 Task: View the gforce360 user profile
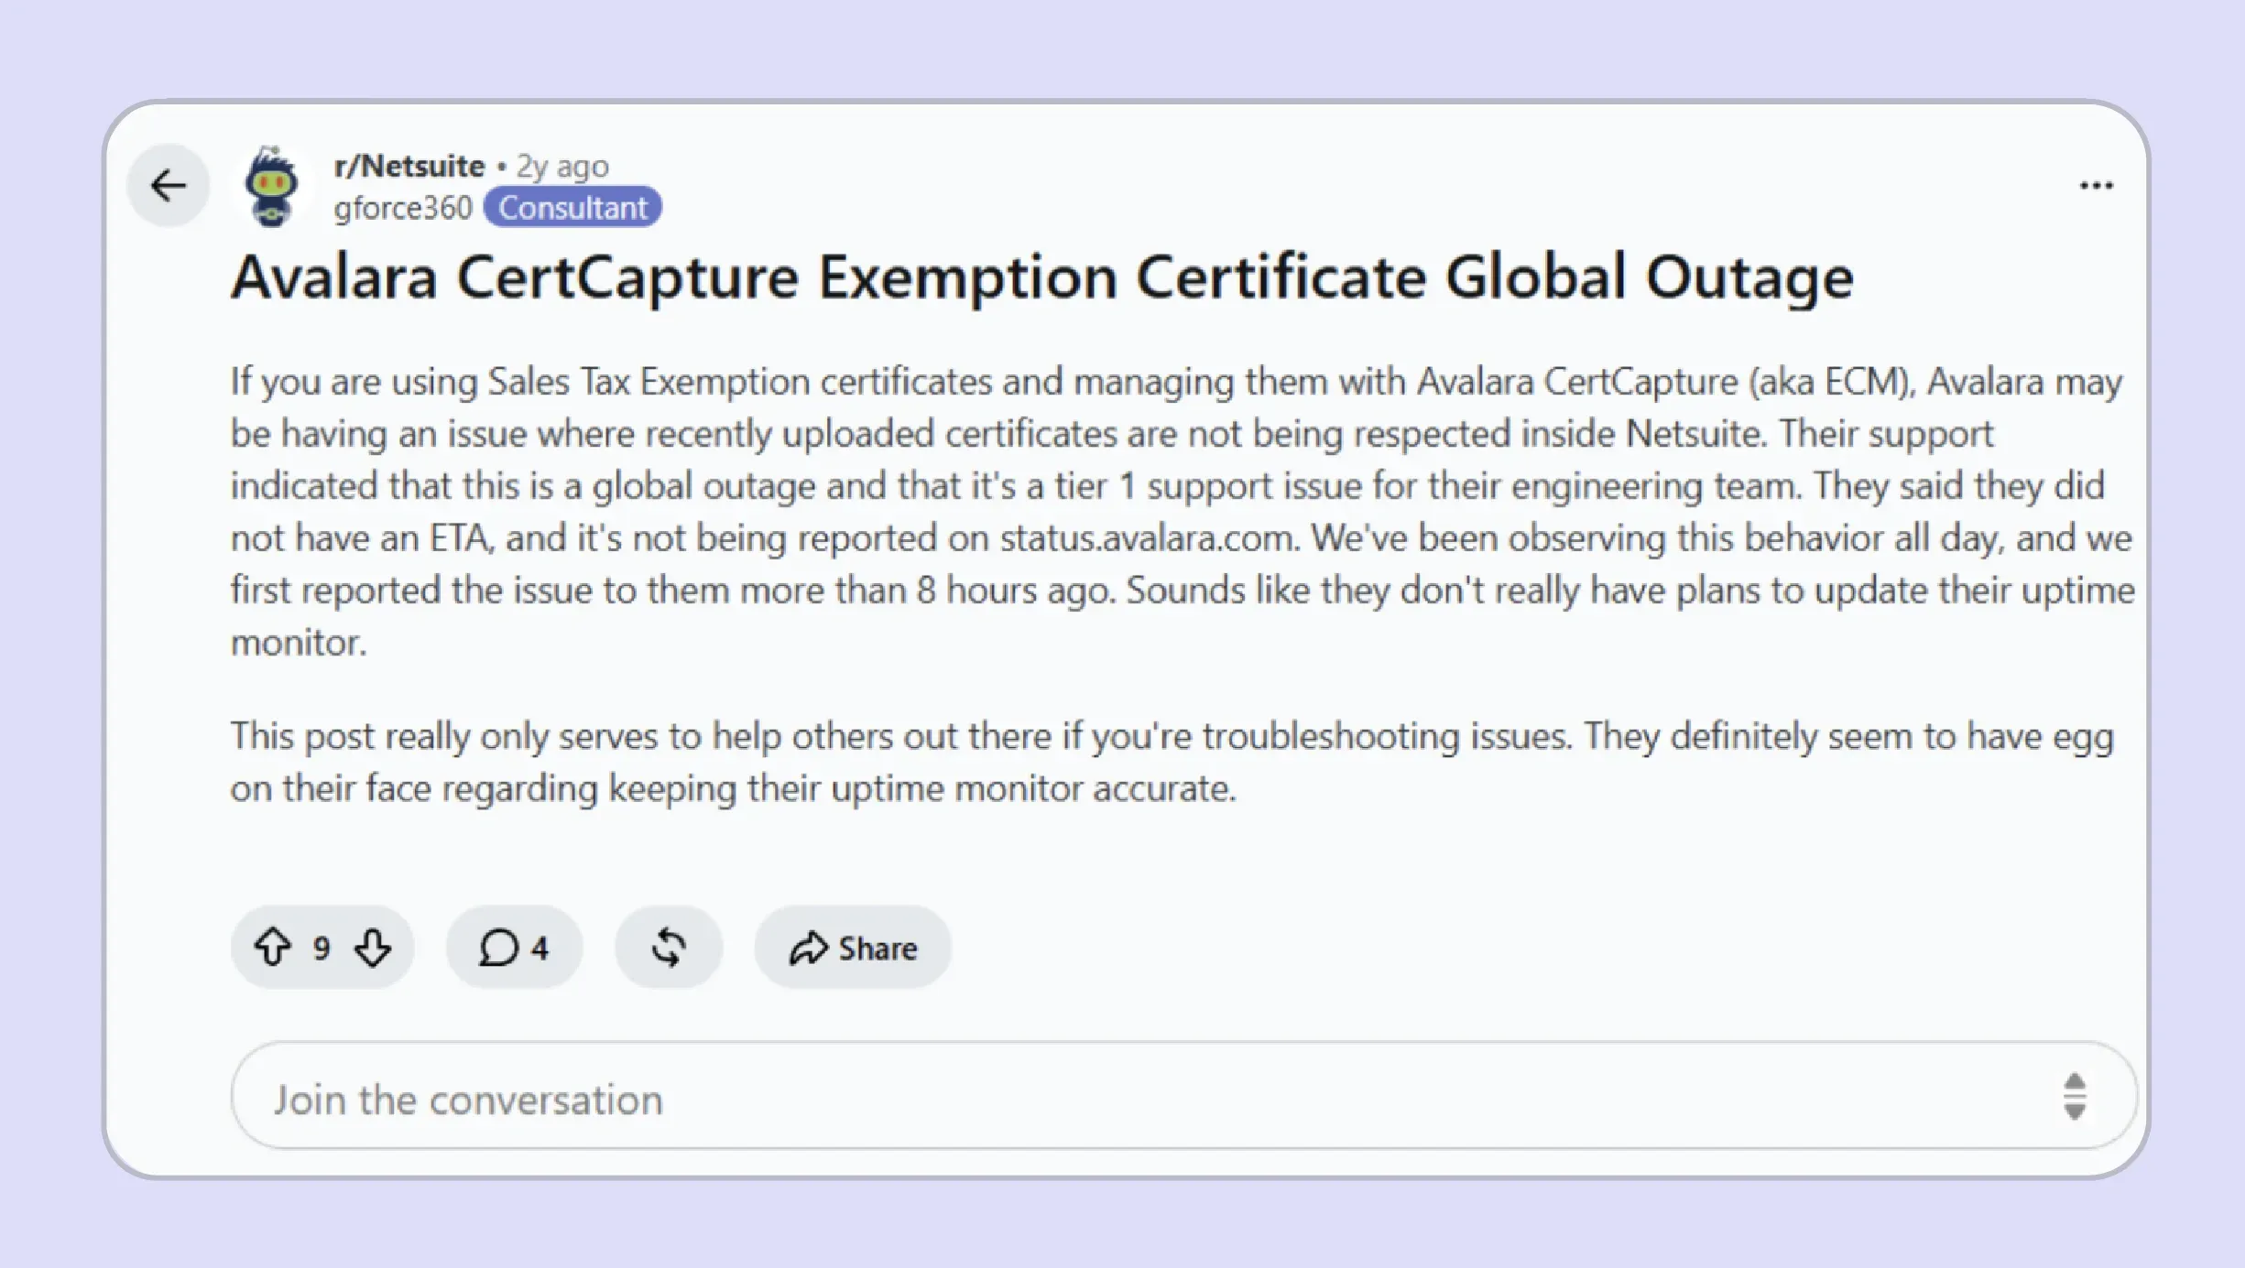pos(403,208)
